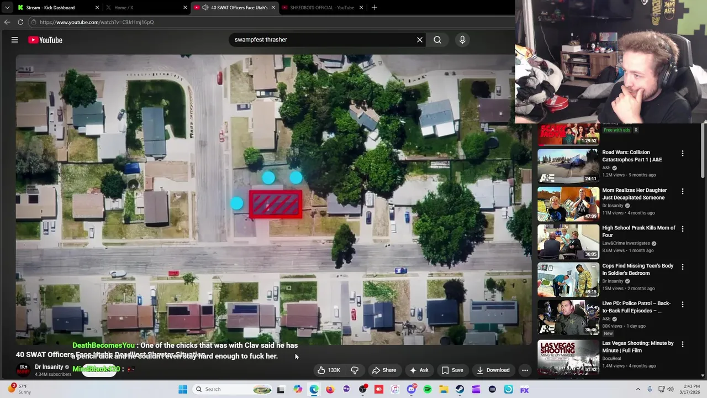Open the weather widget showing 57°F
Viewport: 707px width, 398px height.
(x=19, y=389)
